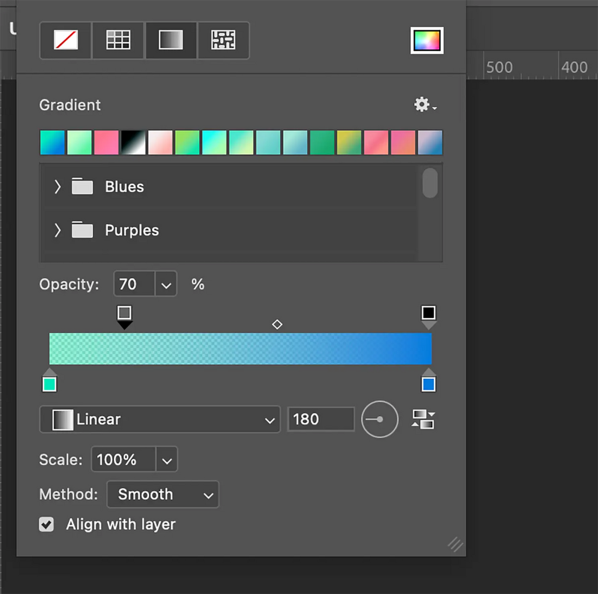Screen dimensions: 598x594
Task: Click the Purples folder icon
Action: 82,230
